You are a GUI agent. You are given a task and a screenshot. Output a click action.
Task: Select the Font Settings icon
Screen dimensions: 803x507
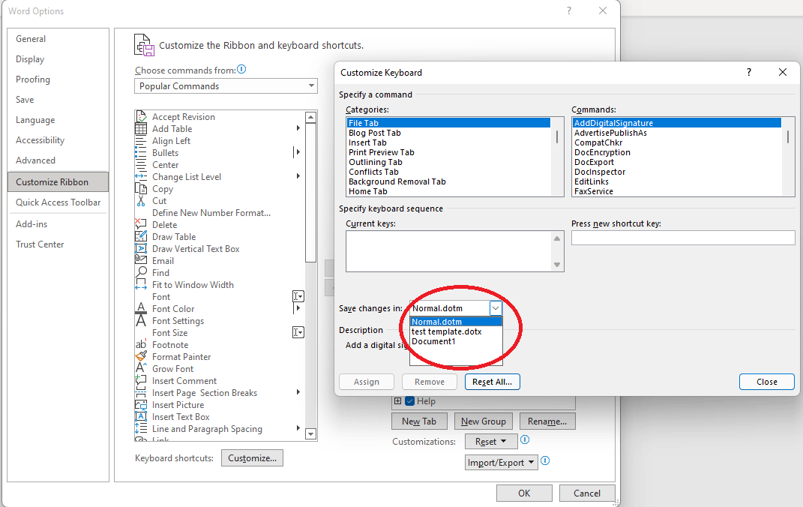pyautogui.click(x=141, y=320)
